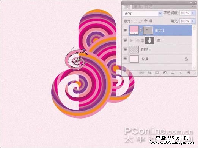Screen dimensions: 198x148
Task: Select the 图层 1 checkerboard thumbnail
Action: (134, 49)
